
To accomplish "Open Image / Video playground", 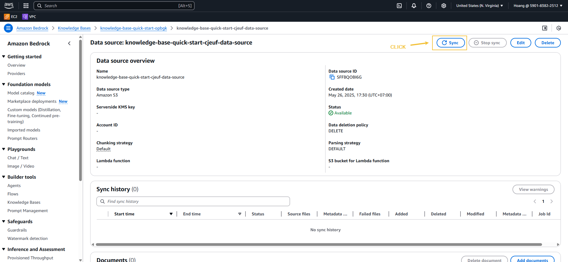I will pos(21,166).
